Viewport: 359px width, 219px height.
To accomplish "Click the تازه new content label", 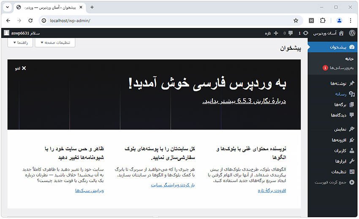I will [x=268, y=33].
